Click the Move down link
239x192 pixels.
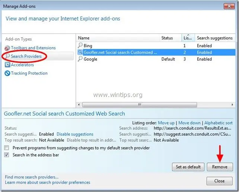click(x=189, y=123)
